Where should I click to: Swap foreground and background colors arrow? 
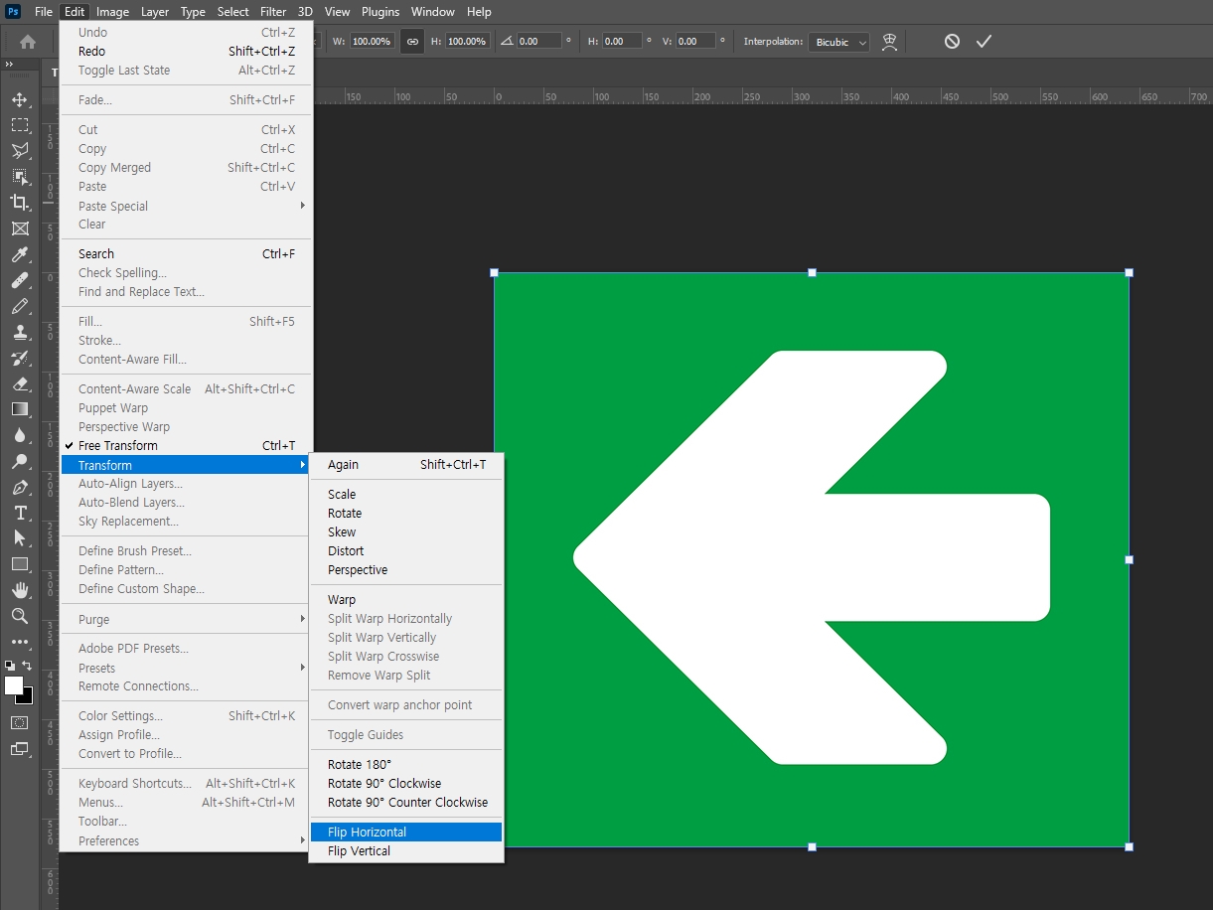click(28, 666)
